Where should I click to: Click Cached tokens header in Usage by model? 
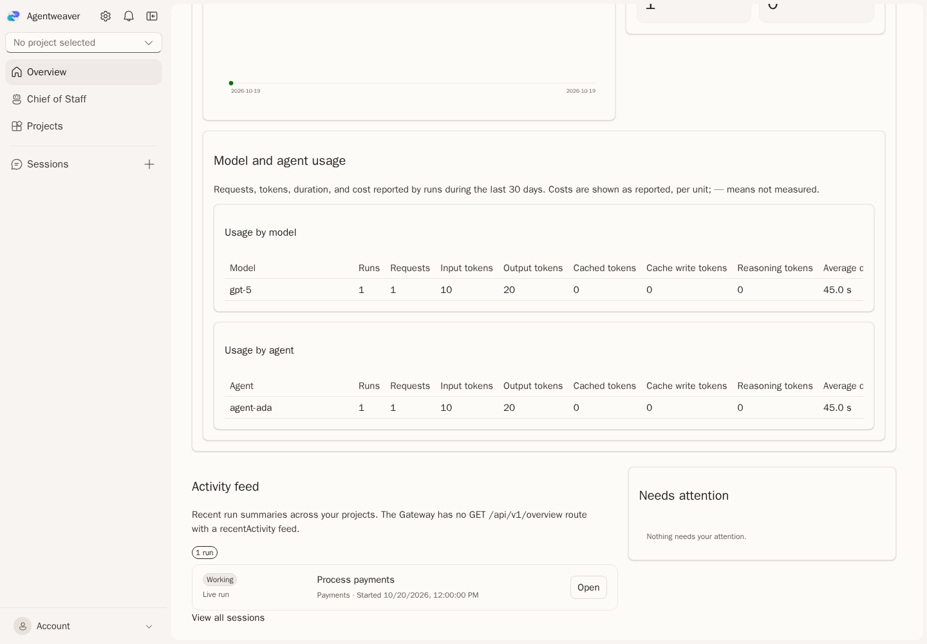604,268
